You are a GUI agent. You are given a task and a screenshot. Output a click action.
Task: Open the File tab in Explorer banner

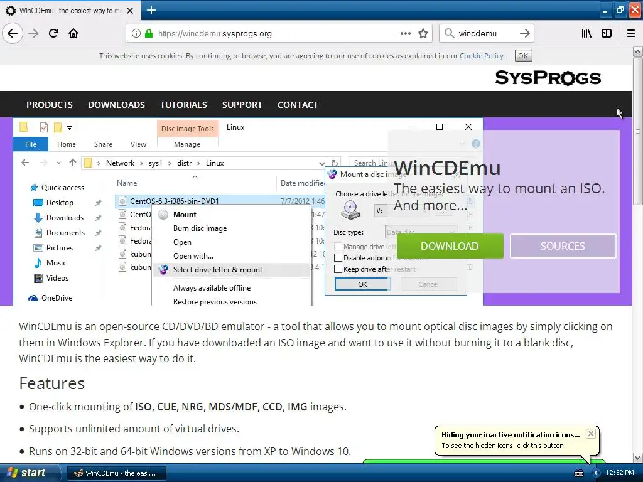[x=31, y=144]
